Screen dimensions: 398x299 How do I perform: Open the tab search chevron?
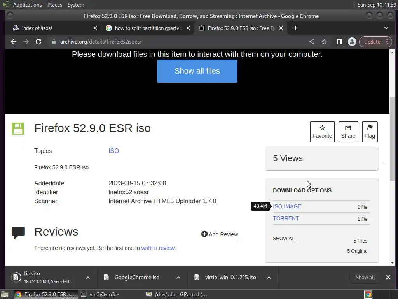(x=386, y=28)
